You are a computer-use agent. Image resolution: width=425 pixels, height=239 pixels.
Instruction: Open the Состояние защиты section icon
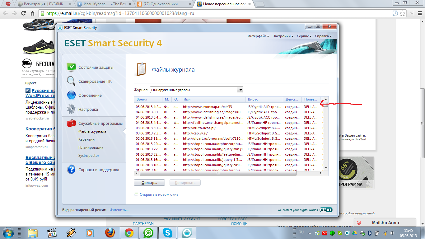pyautogui.click(x=71, y=67)
